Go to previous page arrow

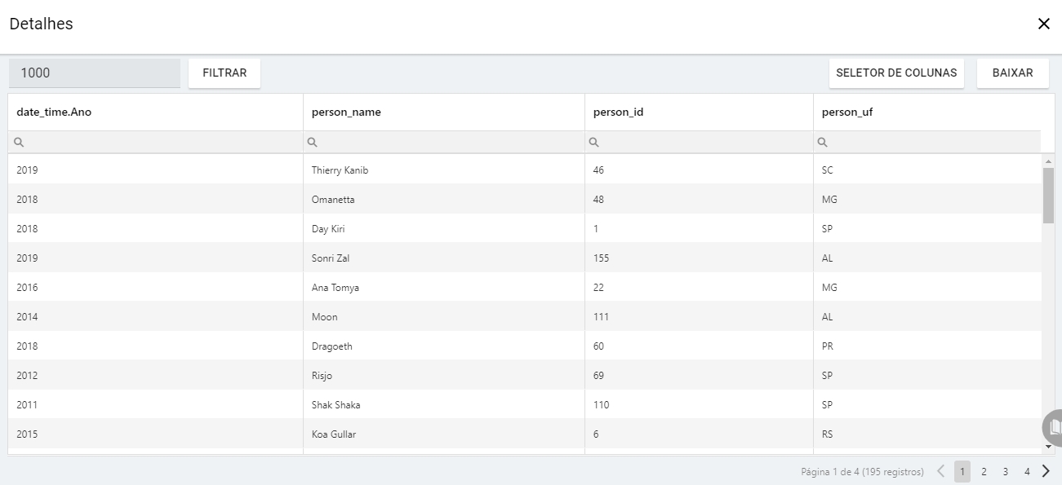(x=940, y=471)
